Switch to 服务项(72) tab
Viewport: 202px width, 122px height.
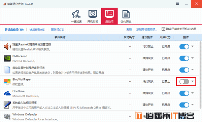coord(58,30)
